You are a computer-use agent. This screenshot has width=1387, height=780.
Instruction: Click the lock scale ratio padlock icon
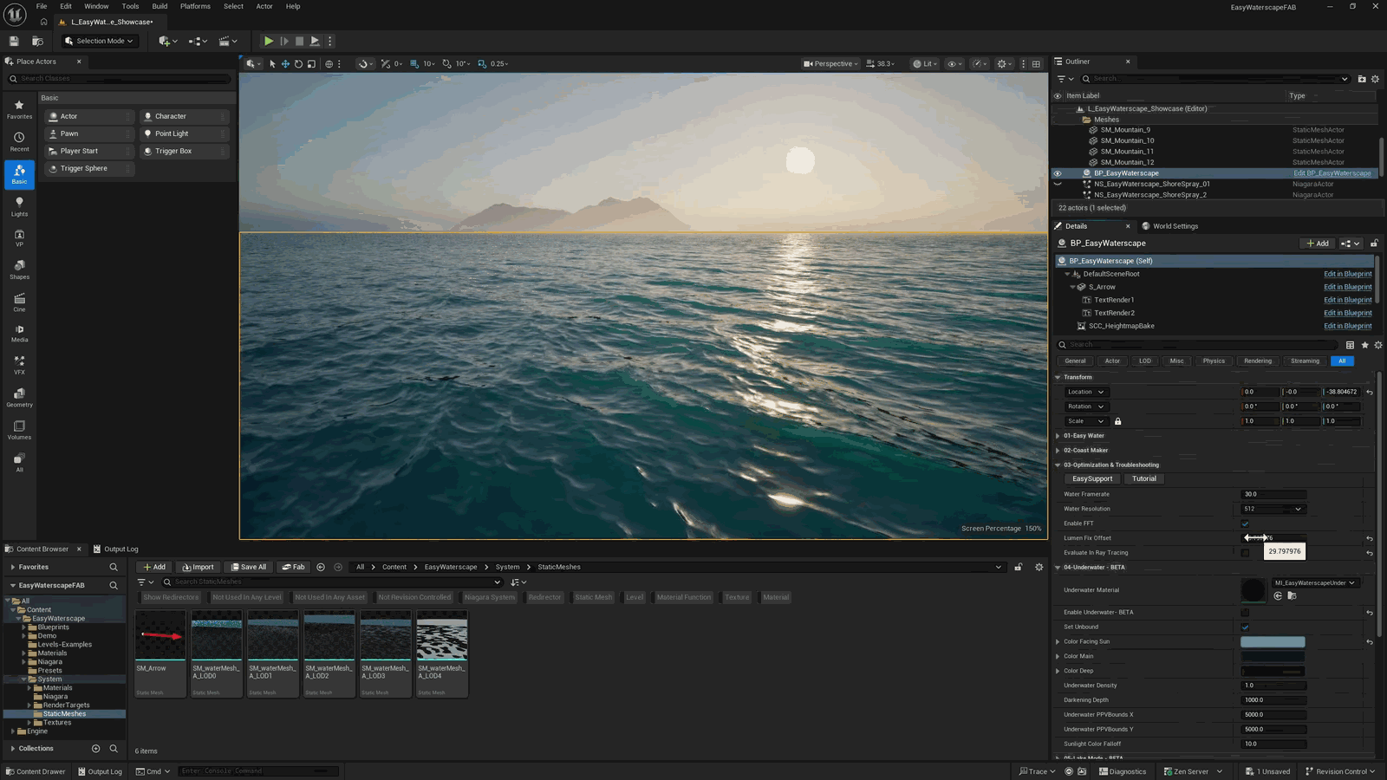(1117, 421)
